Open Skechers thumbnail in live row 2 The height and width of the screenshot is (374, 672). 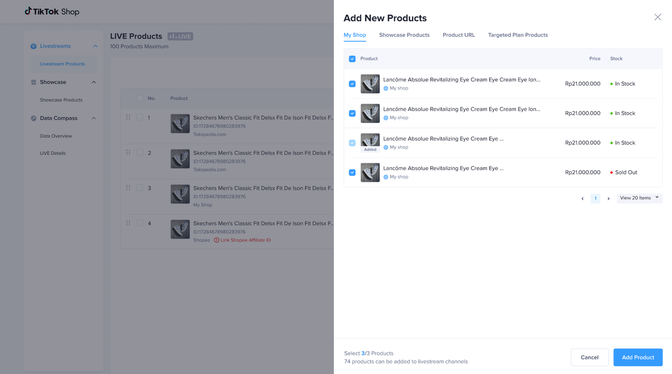(180, 159)
